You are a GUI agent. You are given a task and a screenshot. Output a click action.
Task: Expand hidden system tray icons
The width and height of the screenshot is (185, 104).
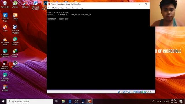pyautogui.click(x=158, y=101)
